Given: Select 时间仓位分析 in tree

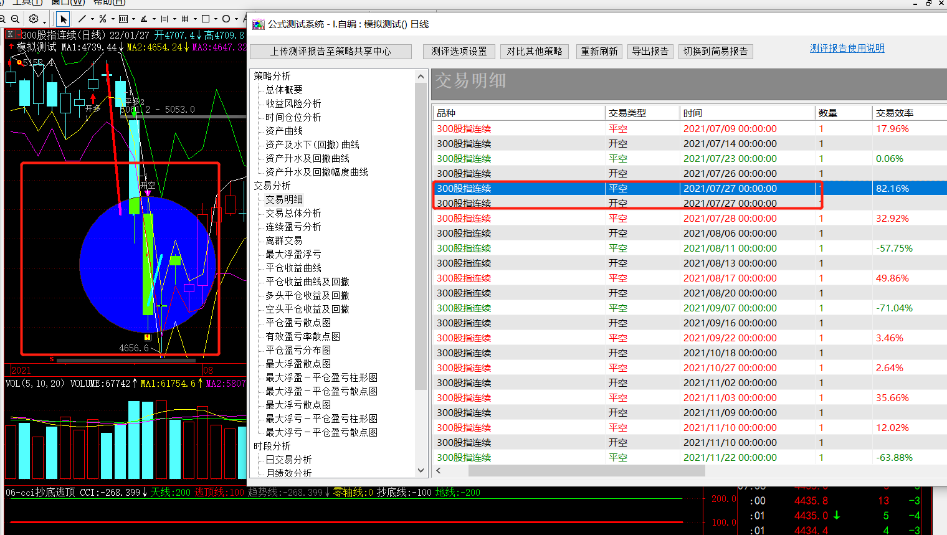Looking at the screenshot, I should (293, 117).
